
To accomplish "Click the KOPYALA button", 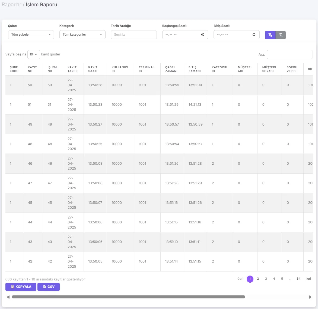I will click(21, 287).
